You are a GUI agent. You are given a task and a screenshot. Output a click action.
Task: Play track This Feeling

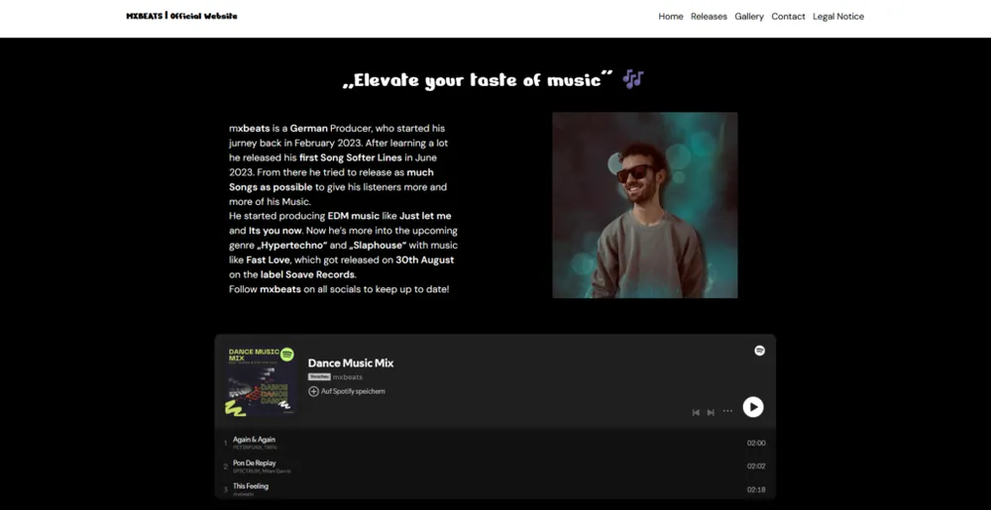(251, 486)
